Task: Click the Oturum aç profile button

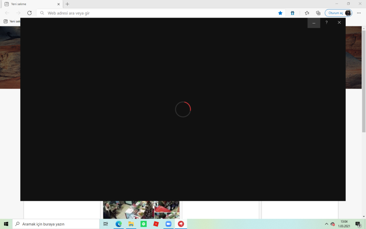Action: coord(338,13)
